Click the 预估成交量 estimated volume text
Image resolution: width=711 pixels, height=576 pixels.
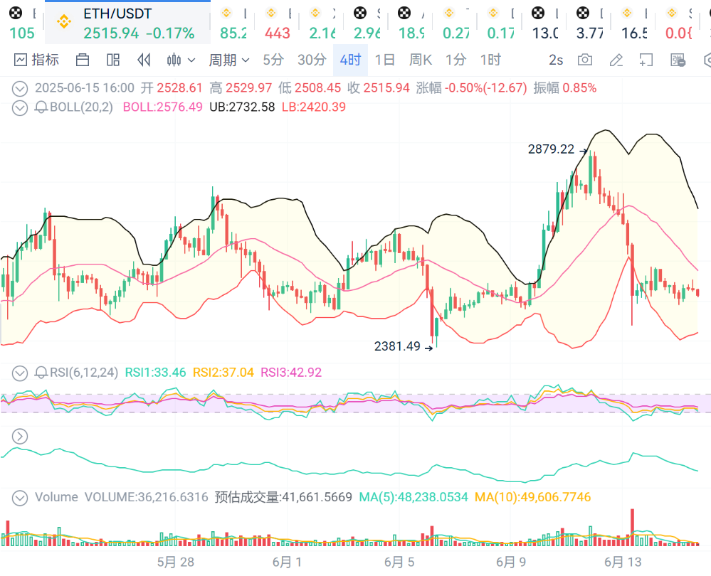click(x=283, y=497)
